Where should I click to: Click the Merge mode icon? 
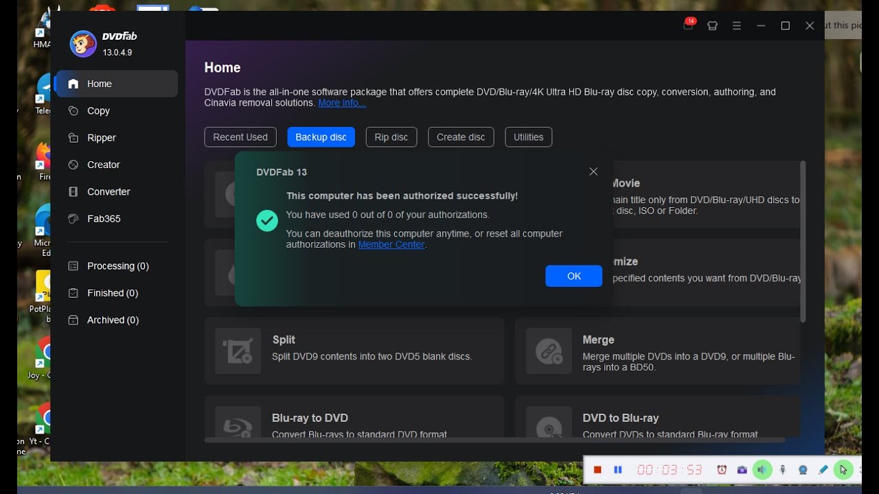[549, 351]
